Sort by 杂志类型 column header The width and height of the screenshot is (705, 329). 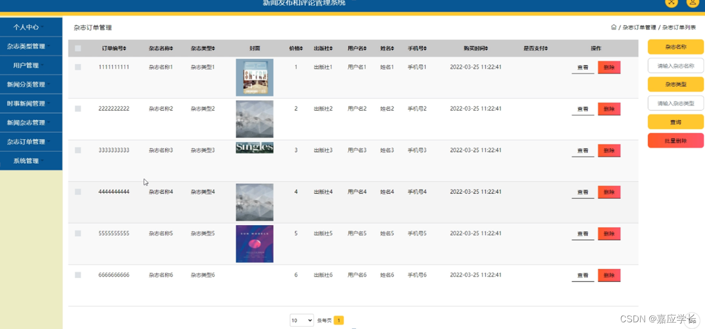pos(203,49)
